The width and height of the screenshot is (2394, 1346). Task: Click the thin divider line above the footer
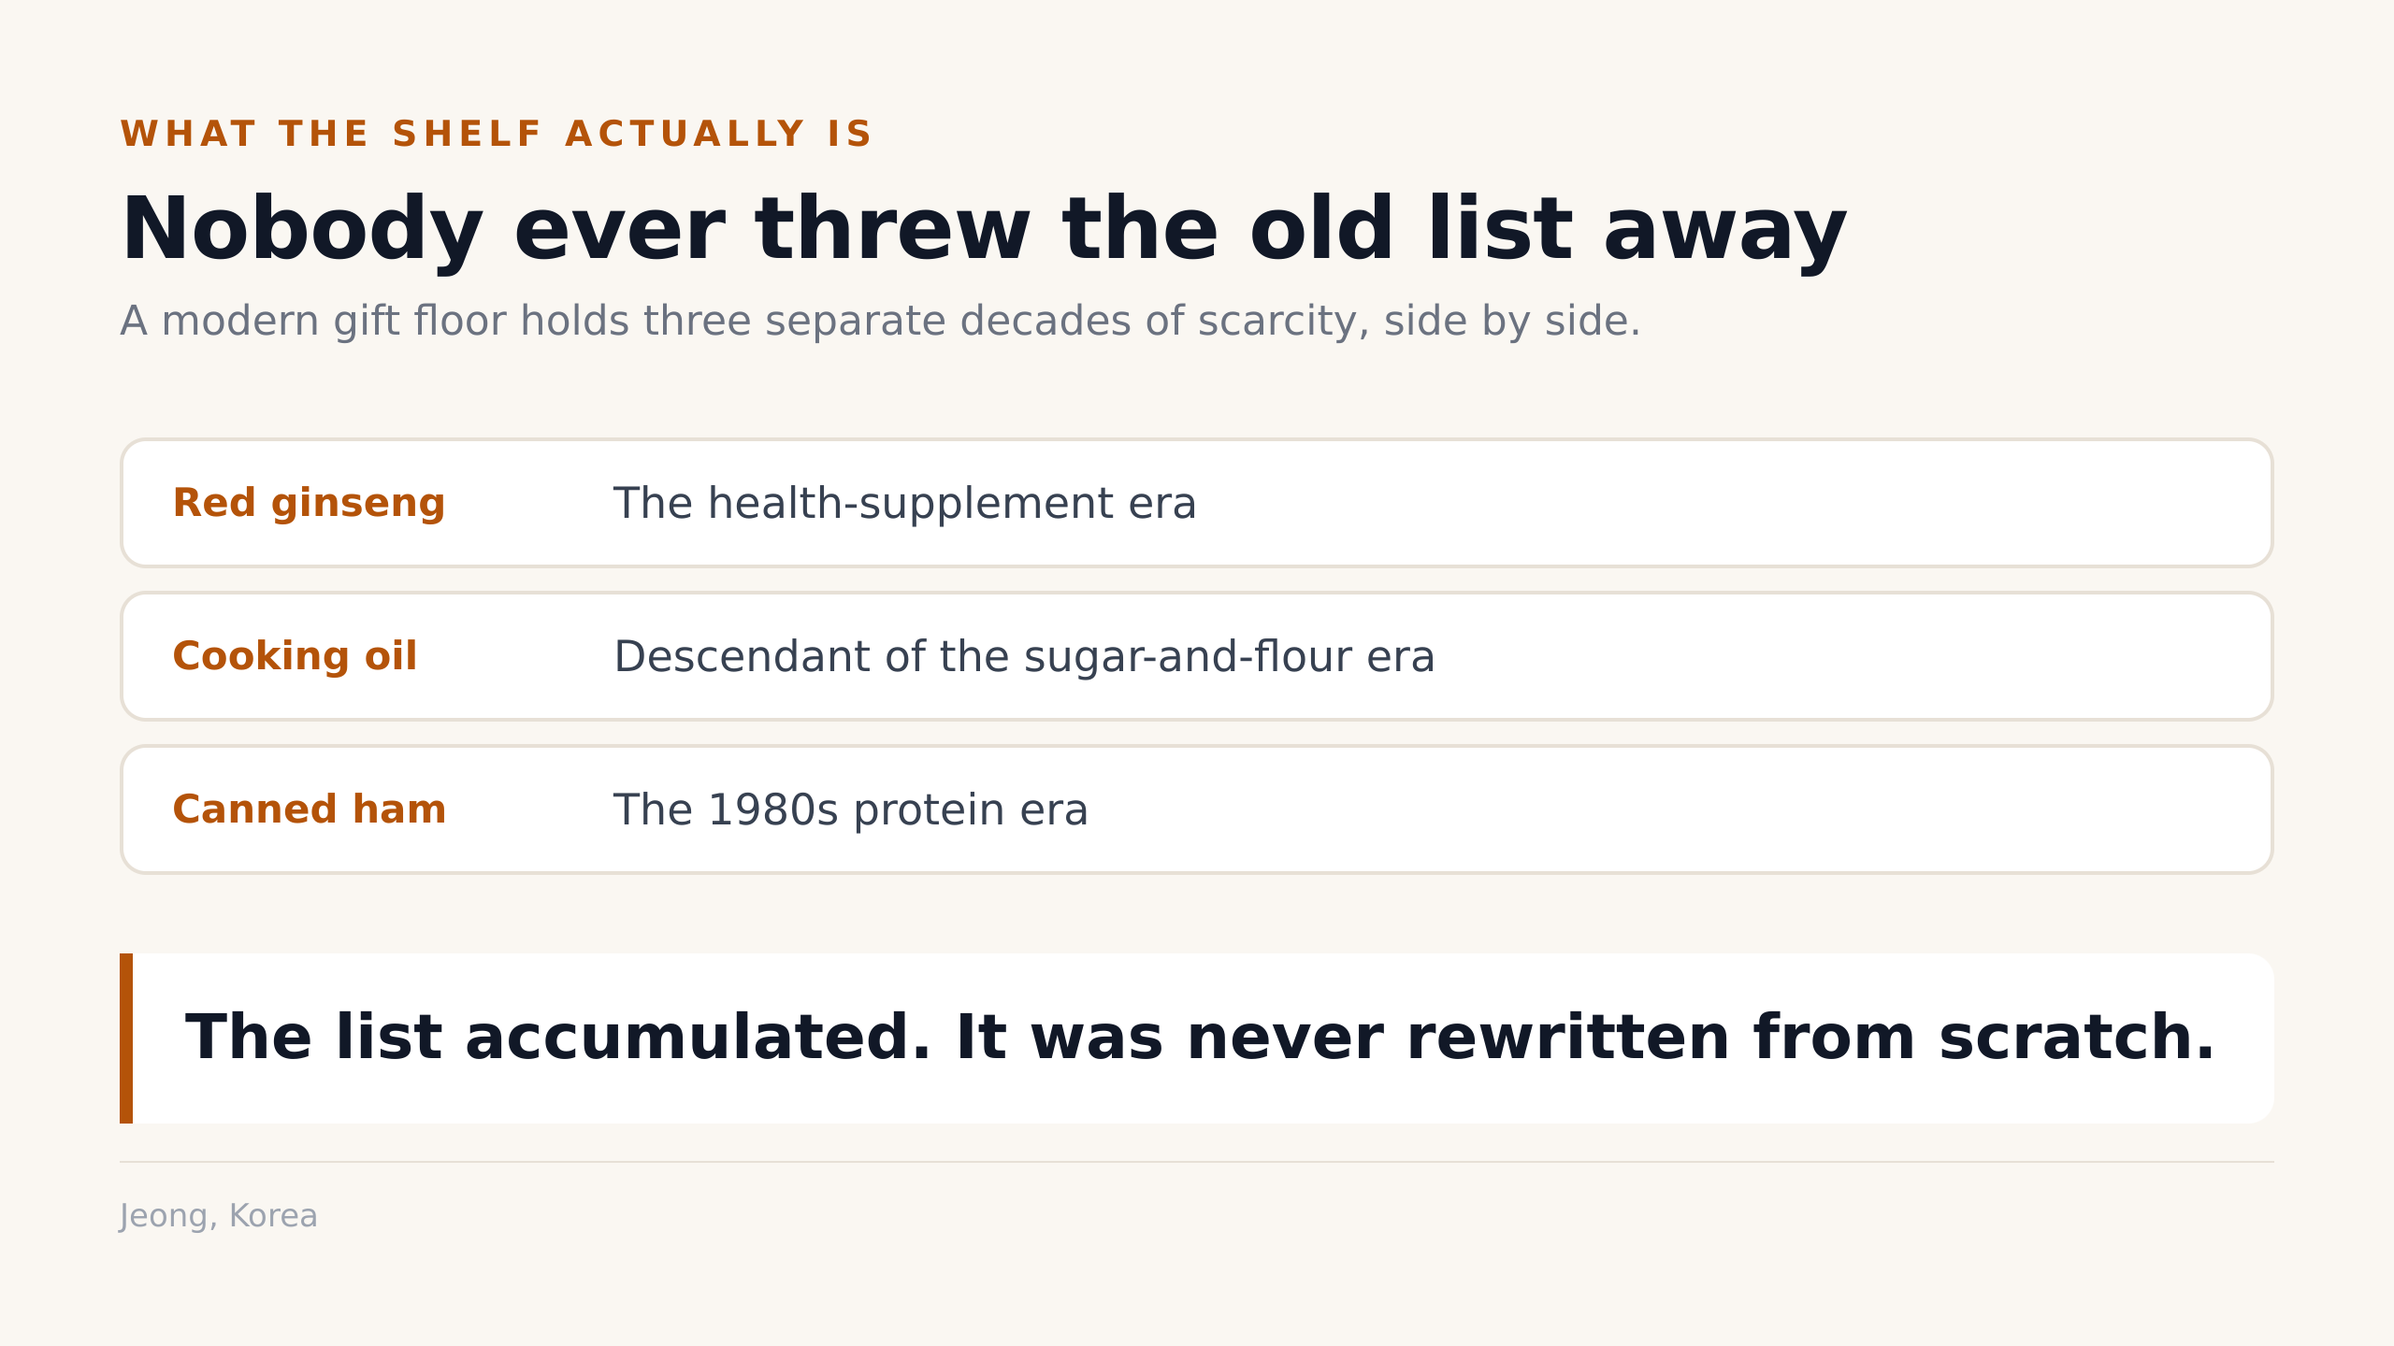point(1197,1162)
